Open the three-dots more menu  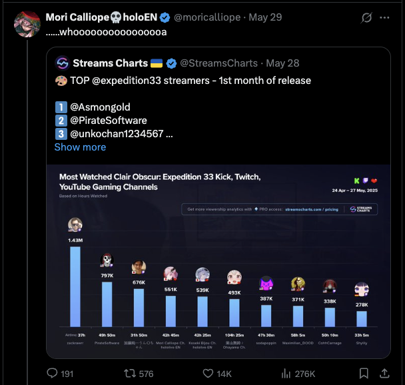click(384, 17)
